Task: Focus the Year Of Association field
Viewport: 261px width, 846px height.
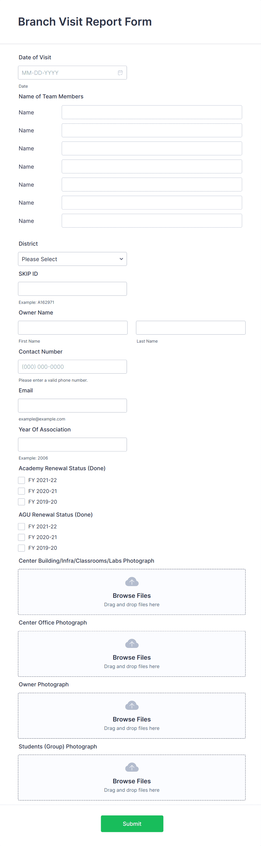Action: (x=72, y=444)
